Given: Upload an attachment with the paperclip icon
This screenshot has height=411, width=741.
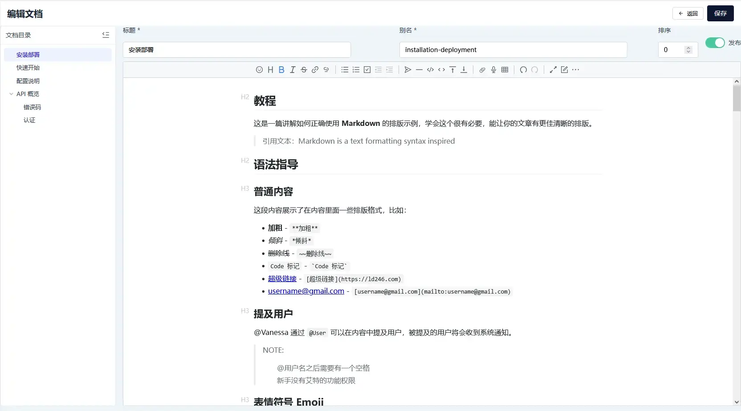Looking at the screenshot, I should 482,69.
